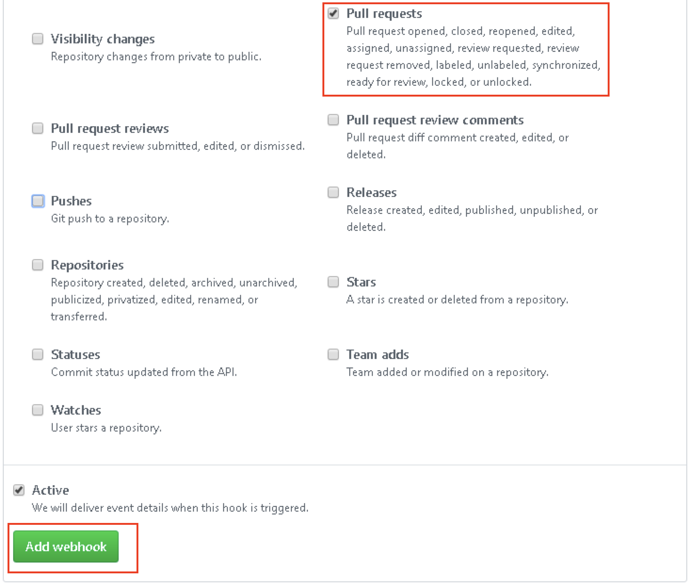This screenshot has height=587, width=691.
Task: Tick the Pushes event checkbox
Action: (38, 201)
